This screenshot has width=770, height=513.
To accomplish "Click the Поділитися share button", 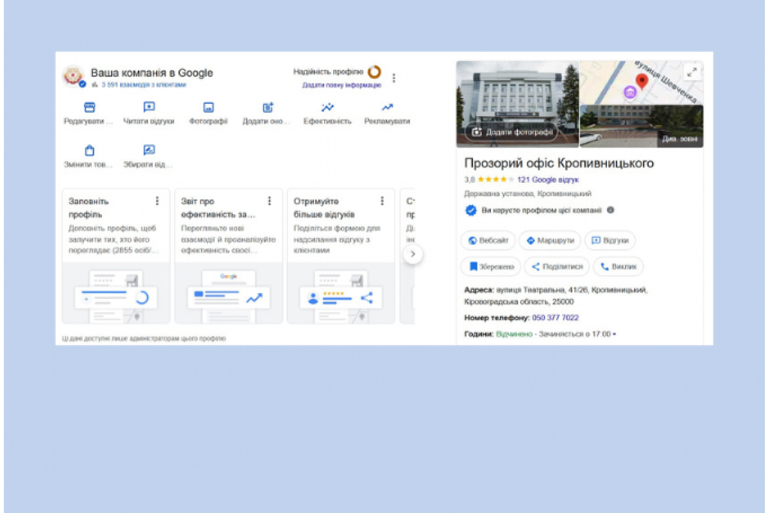I will tap(557, 266).
